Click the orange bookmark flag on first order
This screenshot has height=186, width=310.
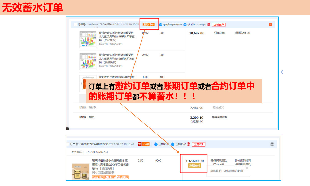tap(270, 25)
